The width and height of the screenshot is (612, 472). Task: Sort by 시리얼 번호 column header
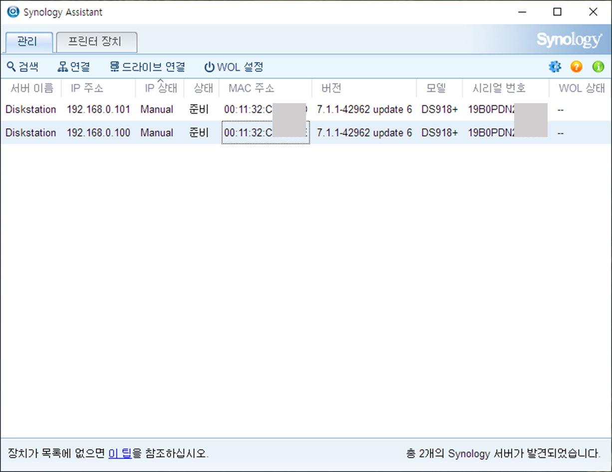506,88
